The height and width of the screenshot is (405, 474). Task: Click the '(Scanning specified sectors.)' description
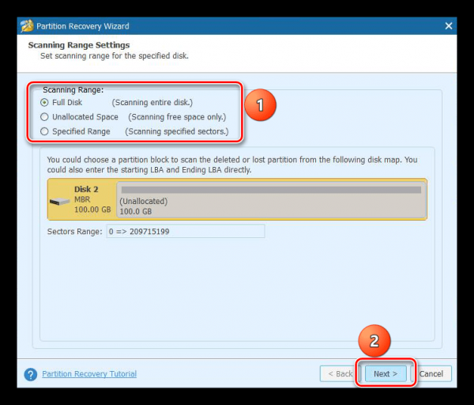pyautogui.click(x=177, y=131)
